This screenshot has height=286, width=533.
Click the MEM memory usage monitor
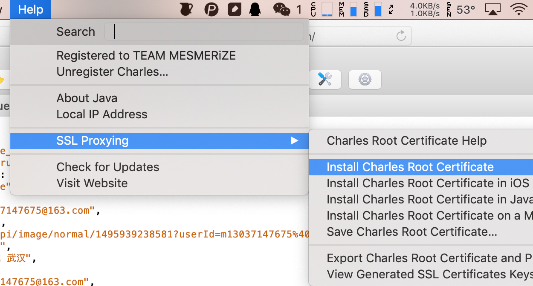(348, 9)
